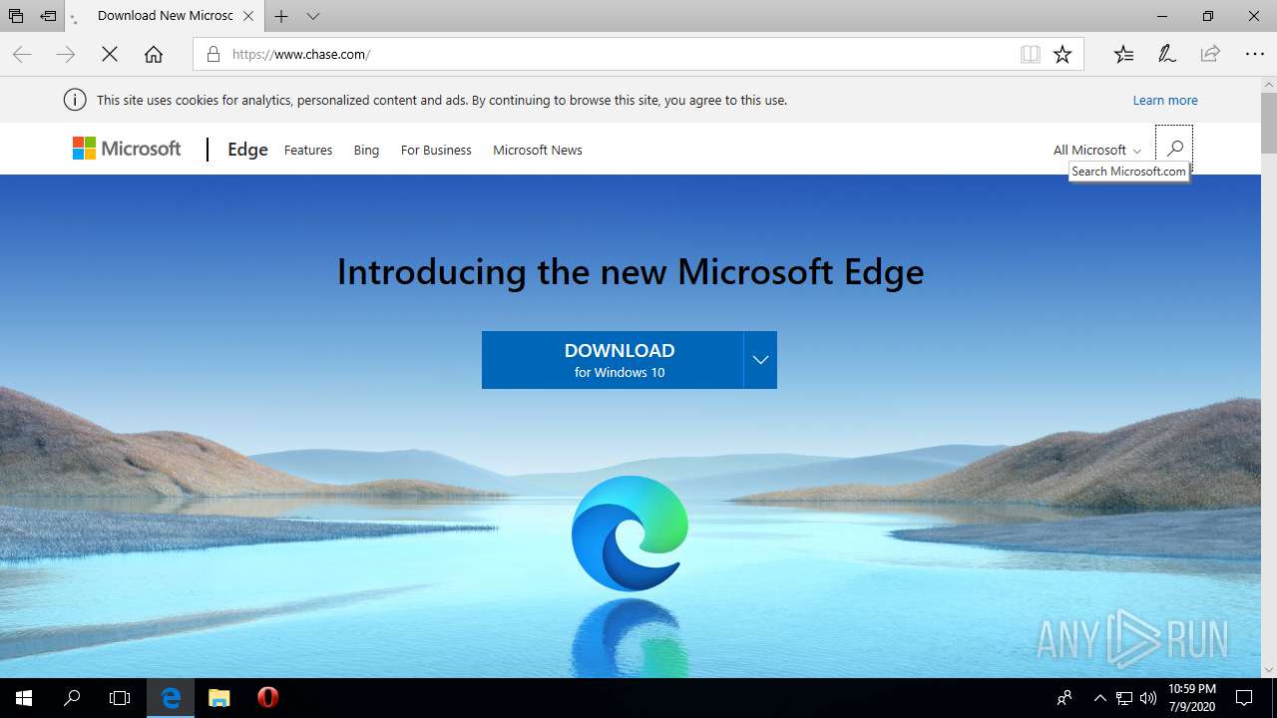Set these tabs aside icon

(x=48, y=16)
